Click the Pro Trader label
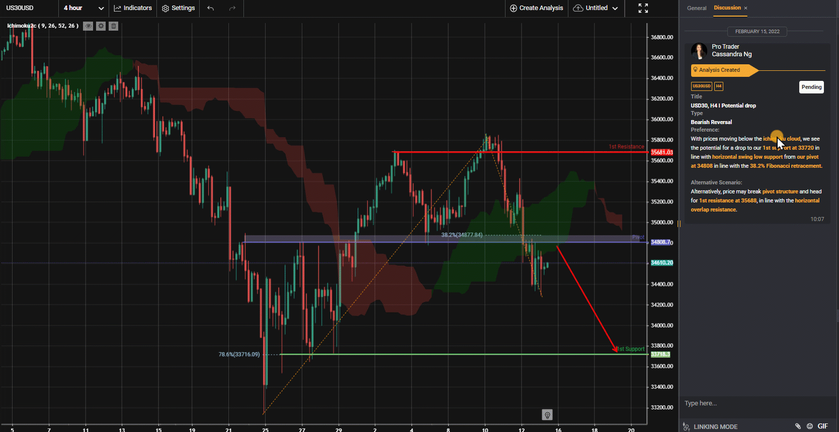The image size is (839, 432). point(725,47)
